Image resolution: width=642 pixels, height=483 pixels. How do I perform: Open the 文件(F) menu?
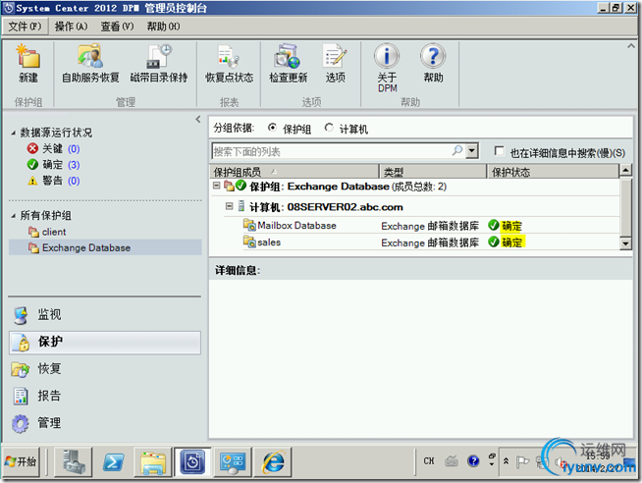click(25, 27)
